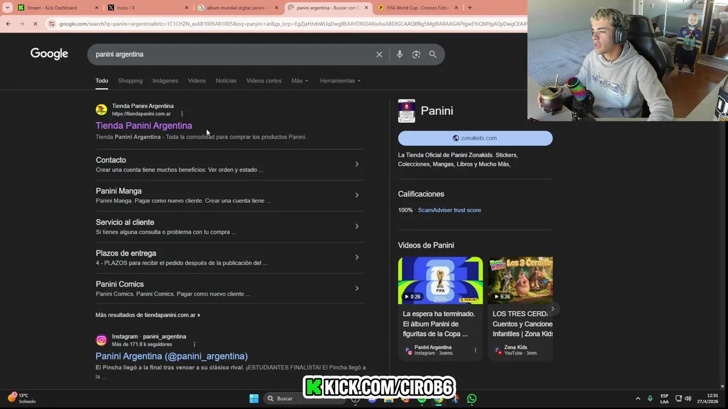Switch to the Noticias results tab
The image size is (728, 409).
coord(226,81)
